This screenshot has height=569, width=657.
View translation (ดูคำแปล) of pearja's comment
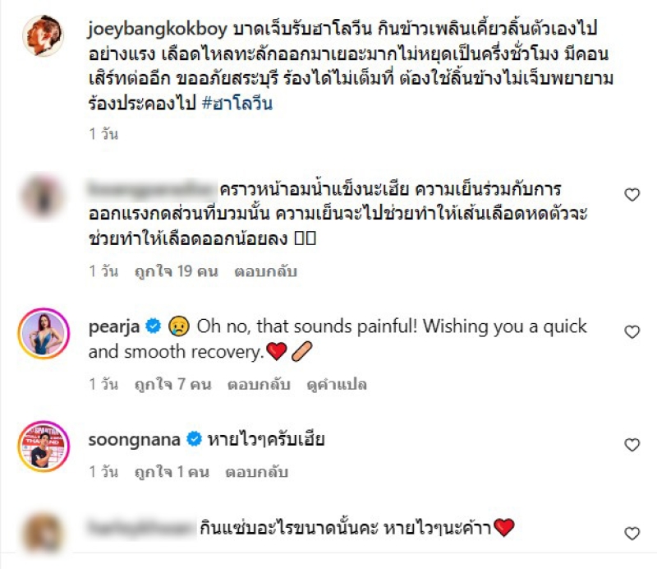pos(337,384)
